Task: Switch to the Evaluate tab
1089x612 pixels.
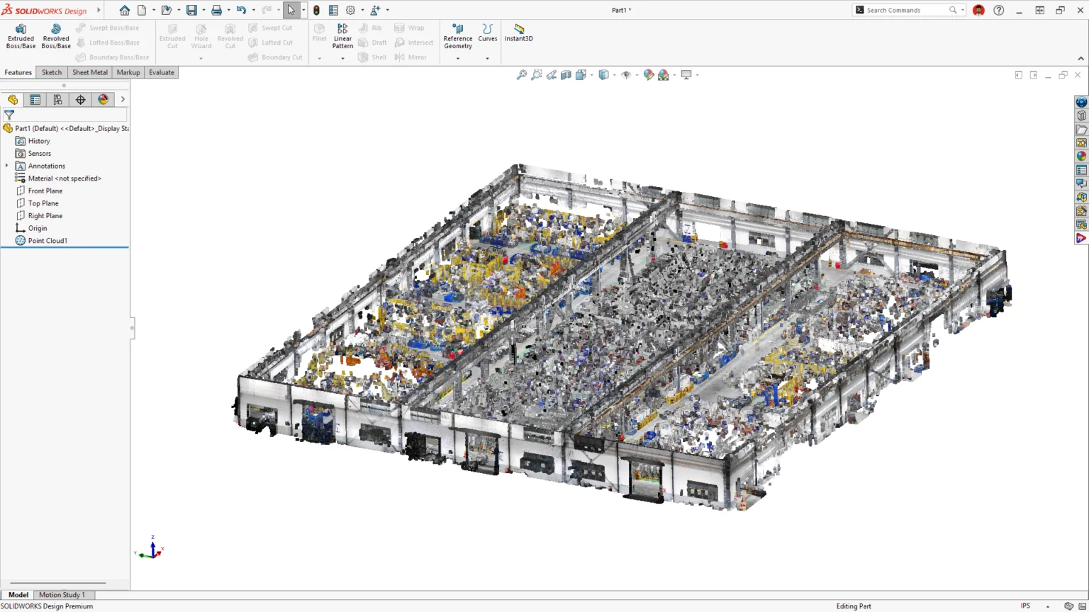Action: [x=162, y=72]
